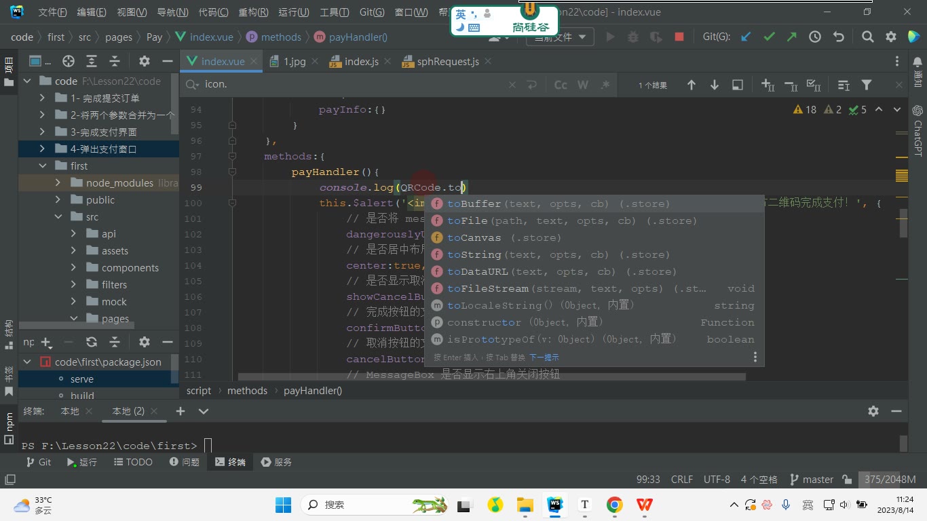The image size is (927, 521).
Task: Click the filter search results funnel icon
Action: (x=867, y=85)
